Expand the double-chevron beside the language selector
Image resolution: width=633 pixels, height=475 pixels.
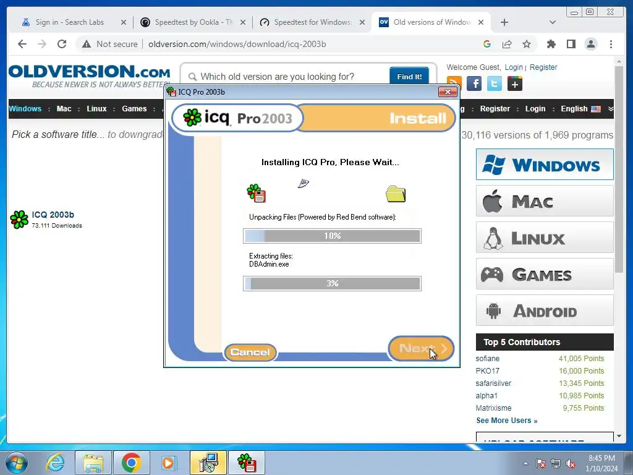(x=610, y=109)
